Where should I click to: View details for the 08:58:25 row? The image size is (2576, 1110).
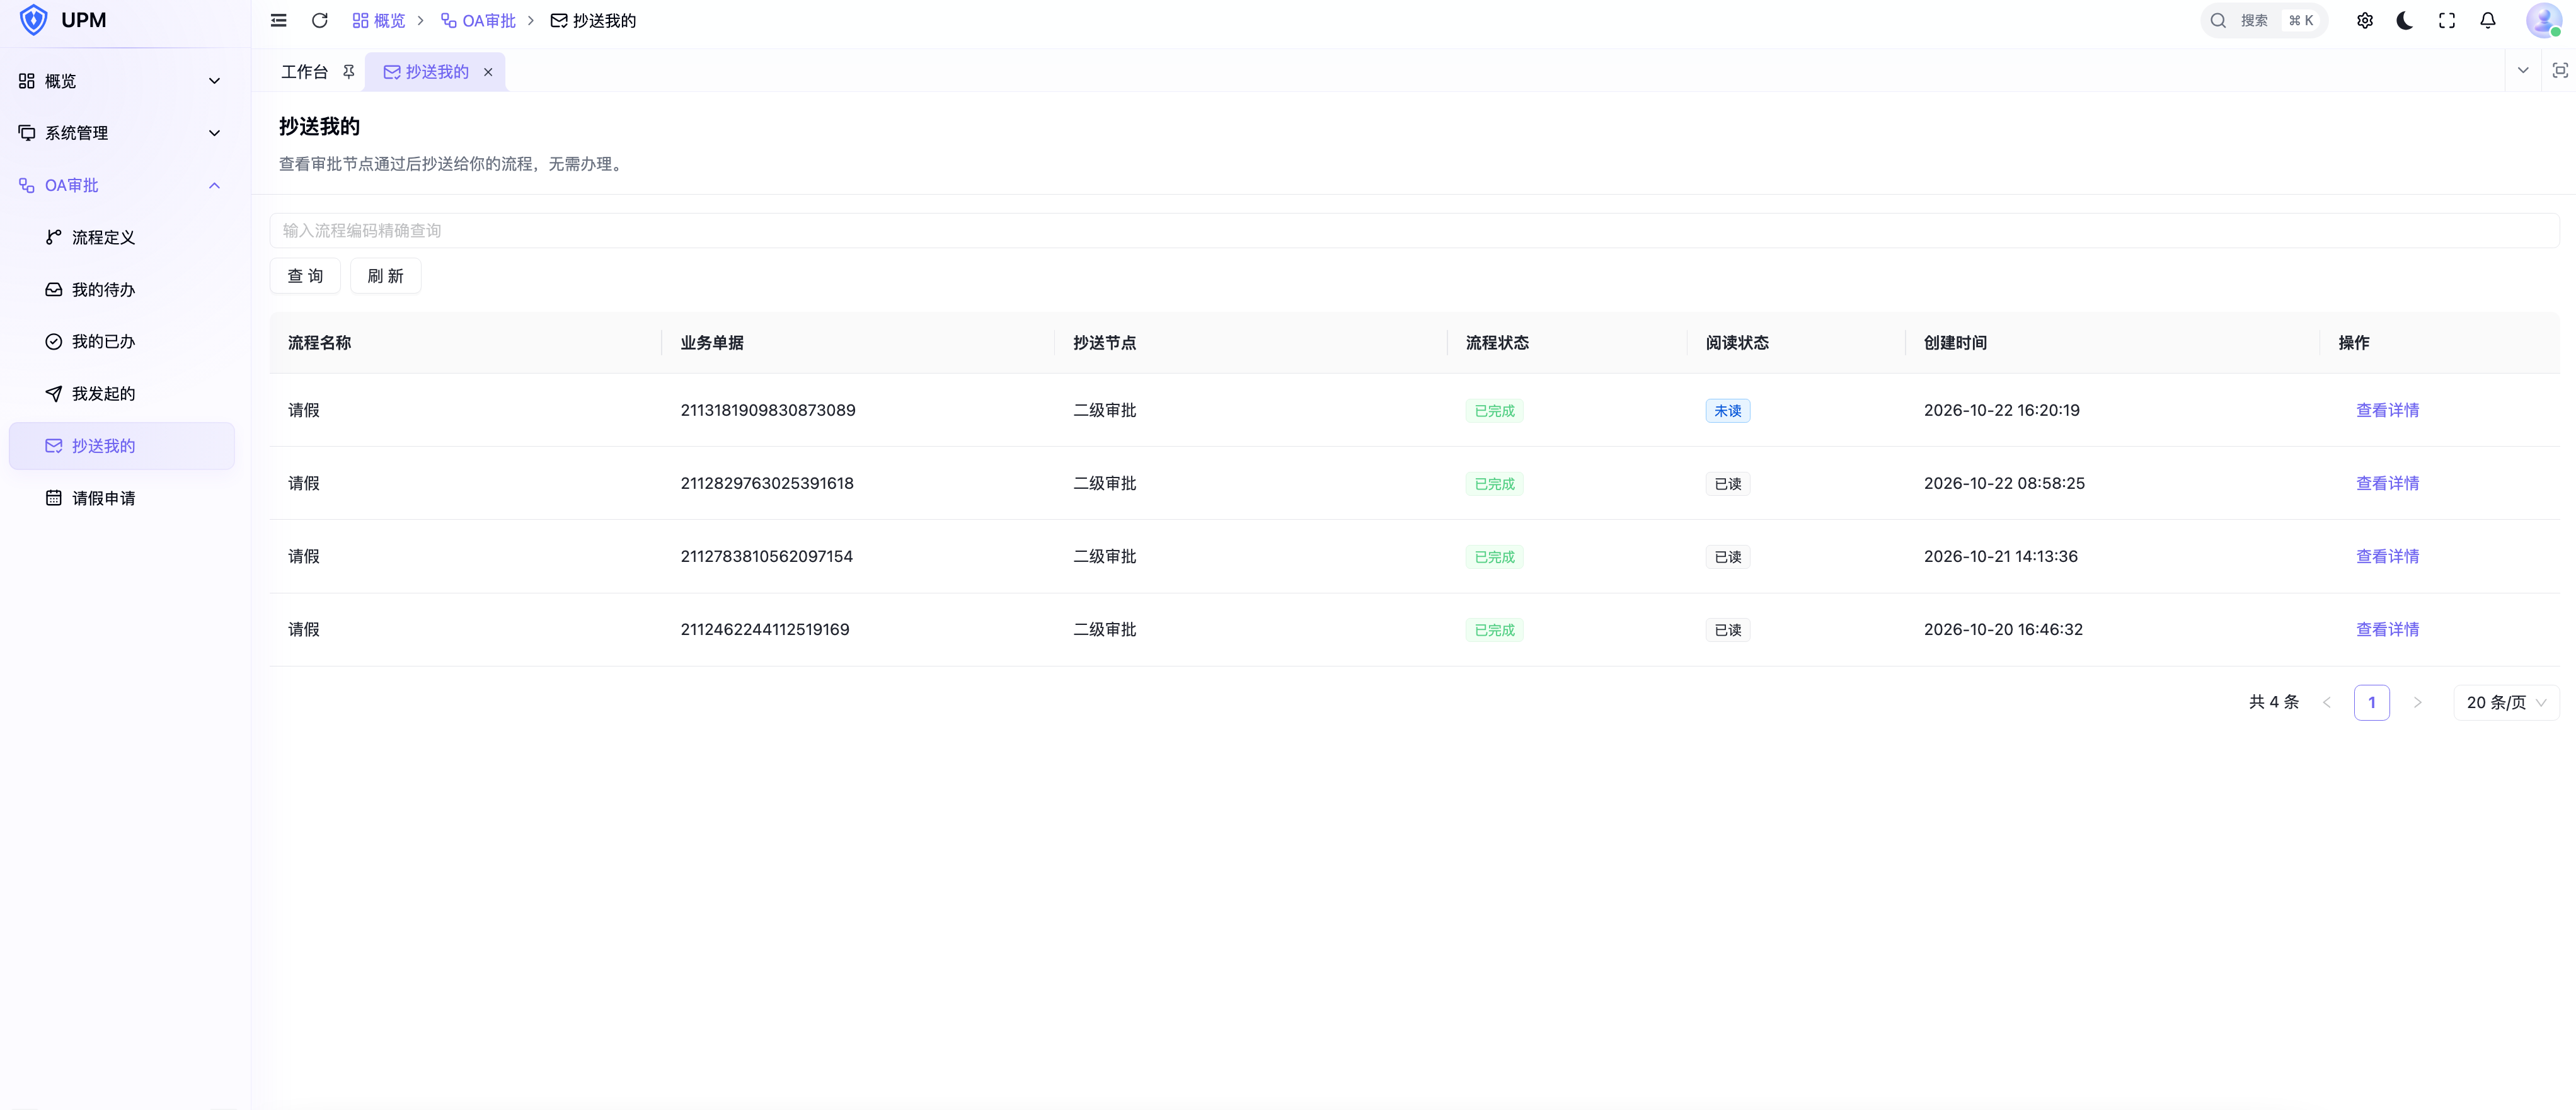click(2387, 483)
